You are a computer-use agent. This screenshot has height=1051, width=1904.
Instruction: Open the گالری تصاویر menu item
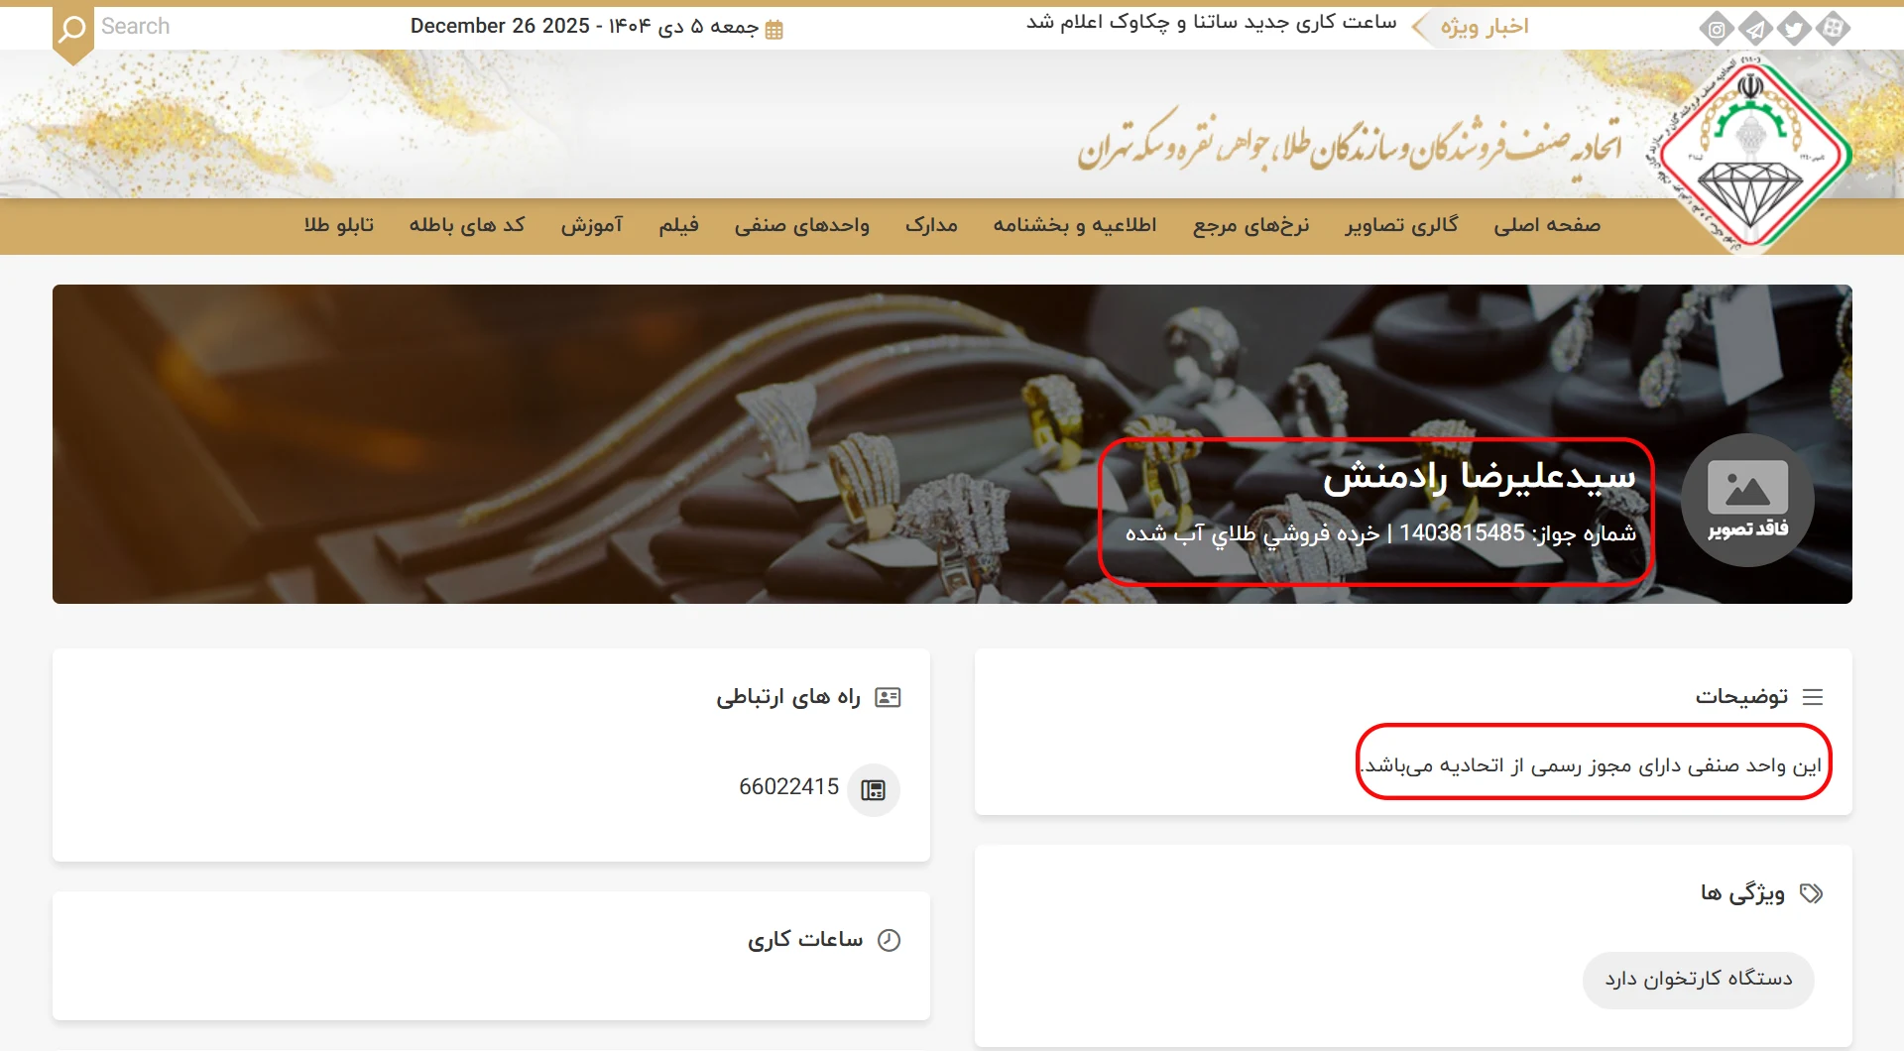1401,225
